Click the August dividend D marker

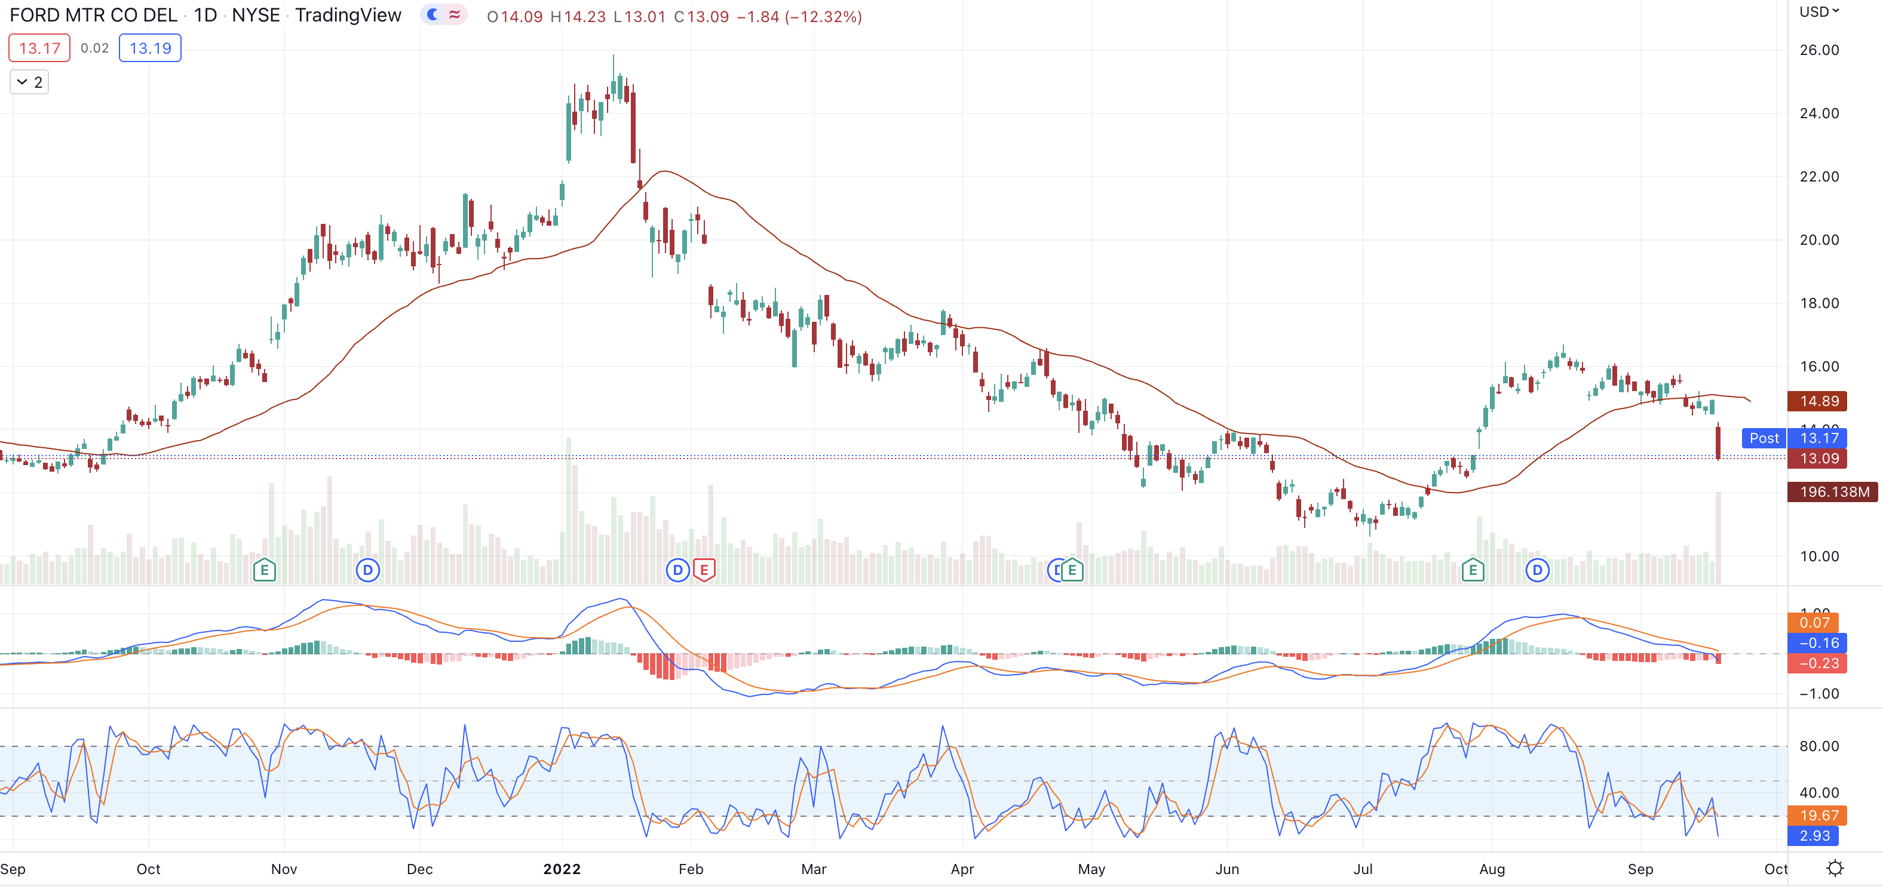click(x=1537, y=570)
